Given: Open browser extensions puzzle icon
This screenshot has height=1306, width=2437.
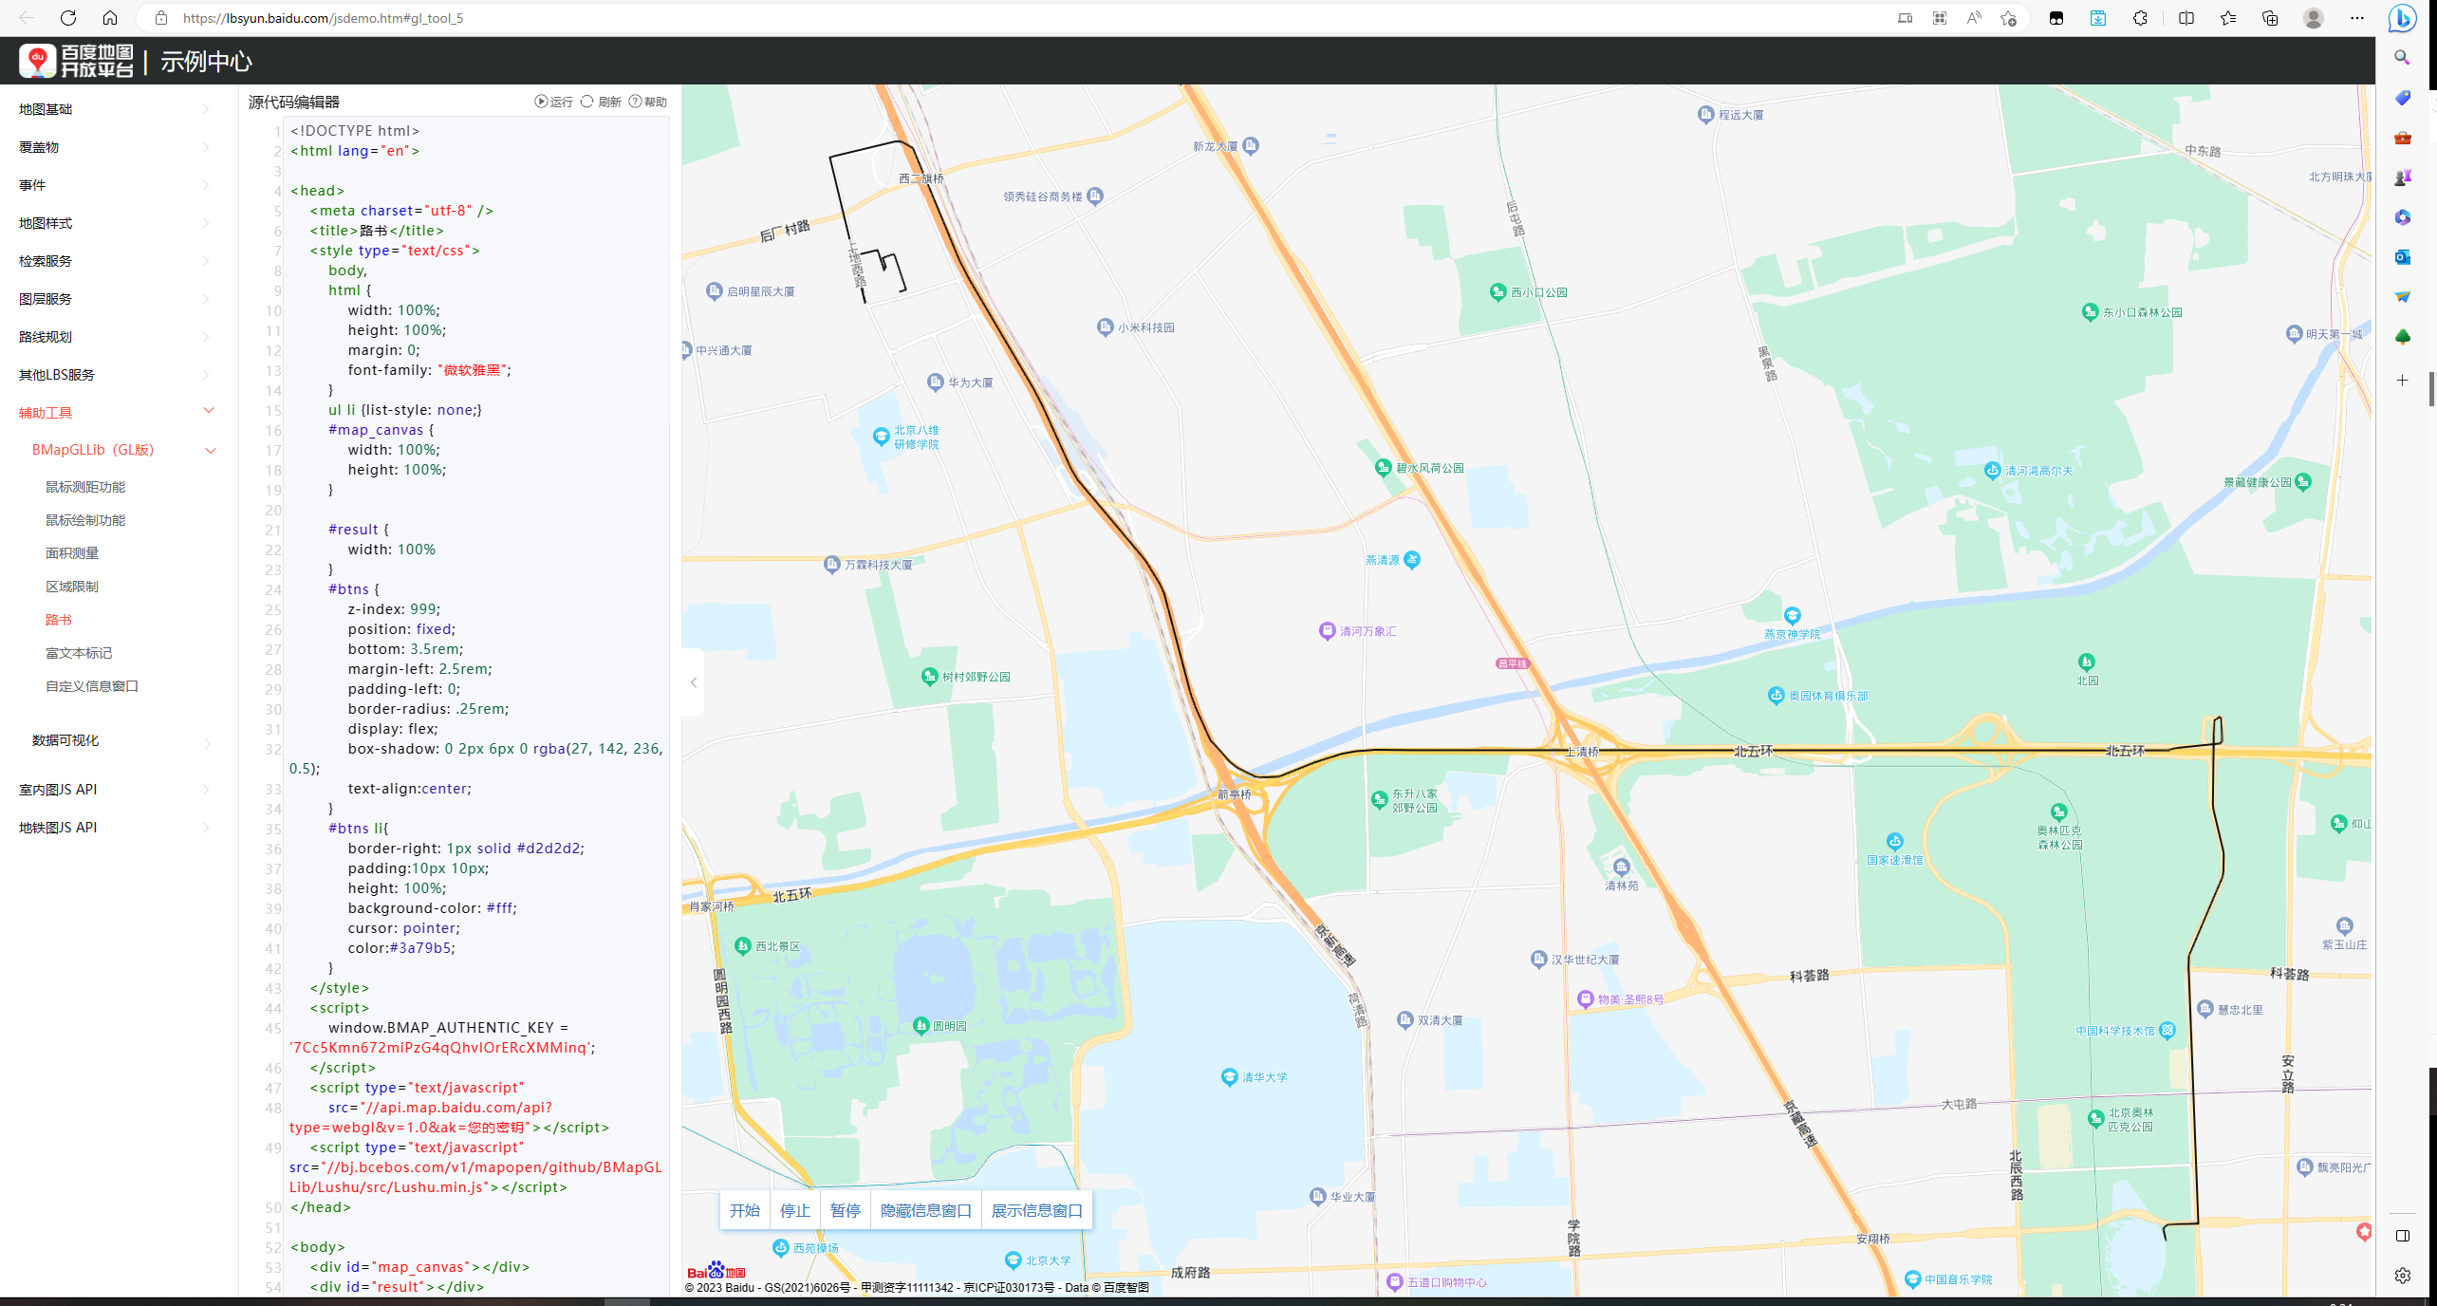Looking at the screenshot, I should (2140, 18).
